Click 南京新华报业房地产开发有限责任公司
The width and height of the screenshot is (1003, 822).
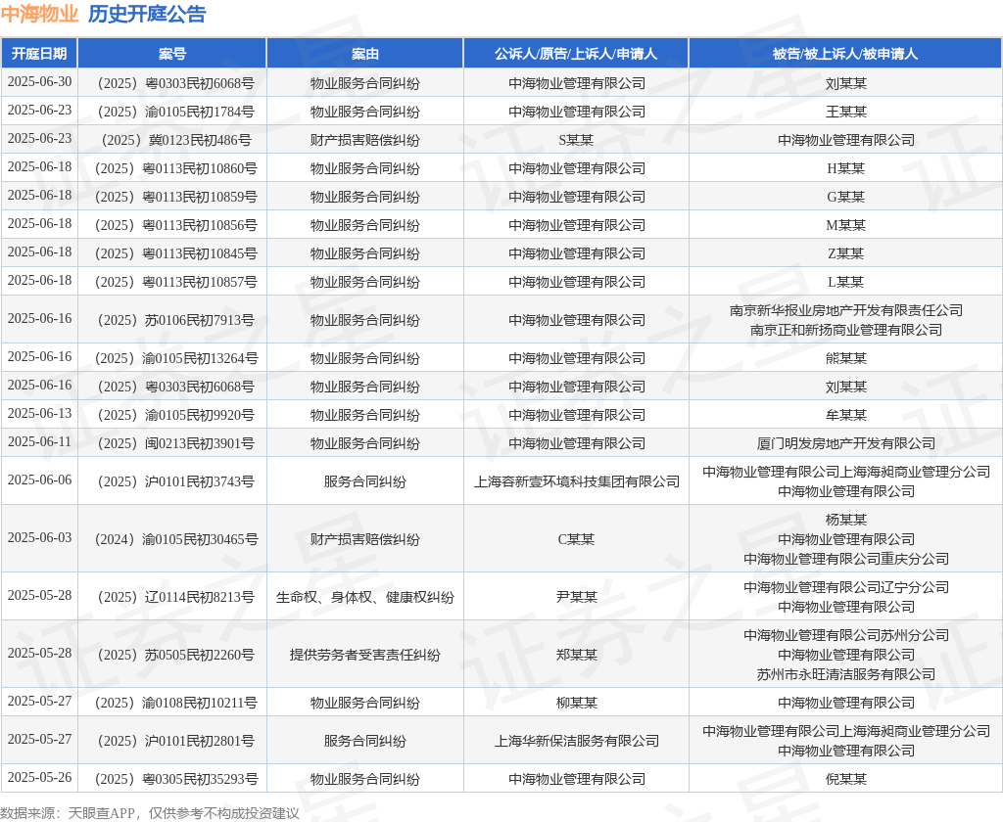pos(845,310)
